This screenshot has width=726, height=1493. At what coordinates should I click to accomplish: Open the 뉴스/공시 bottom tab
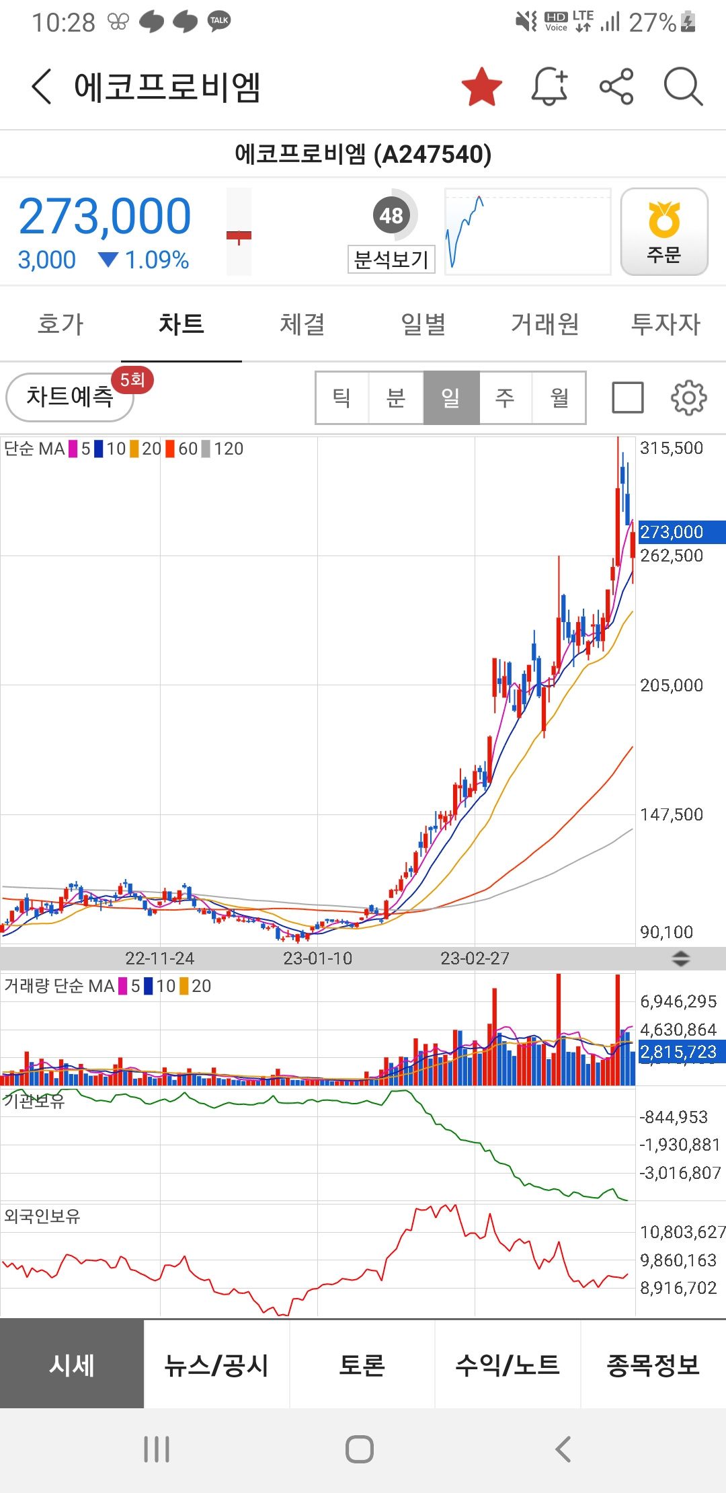click(x=216, y=1365)
